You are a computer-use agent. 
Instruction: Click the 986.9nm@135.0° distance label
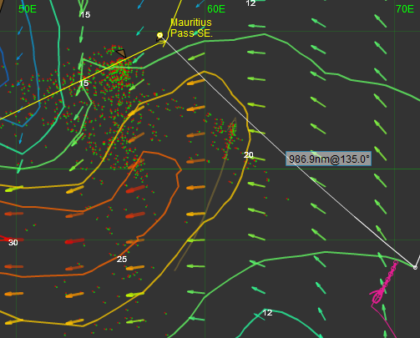click(x=328, y=159)
